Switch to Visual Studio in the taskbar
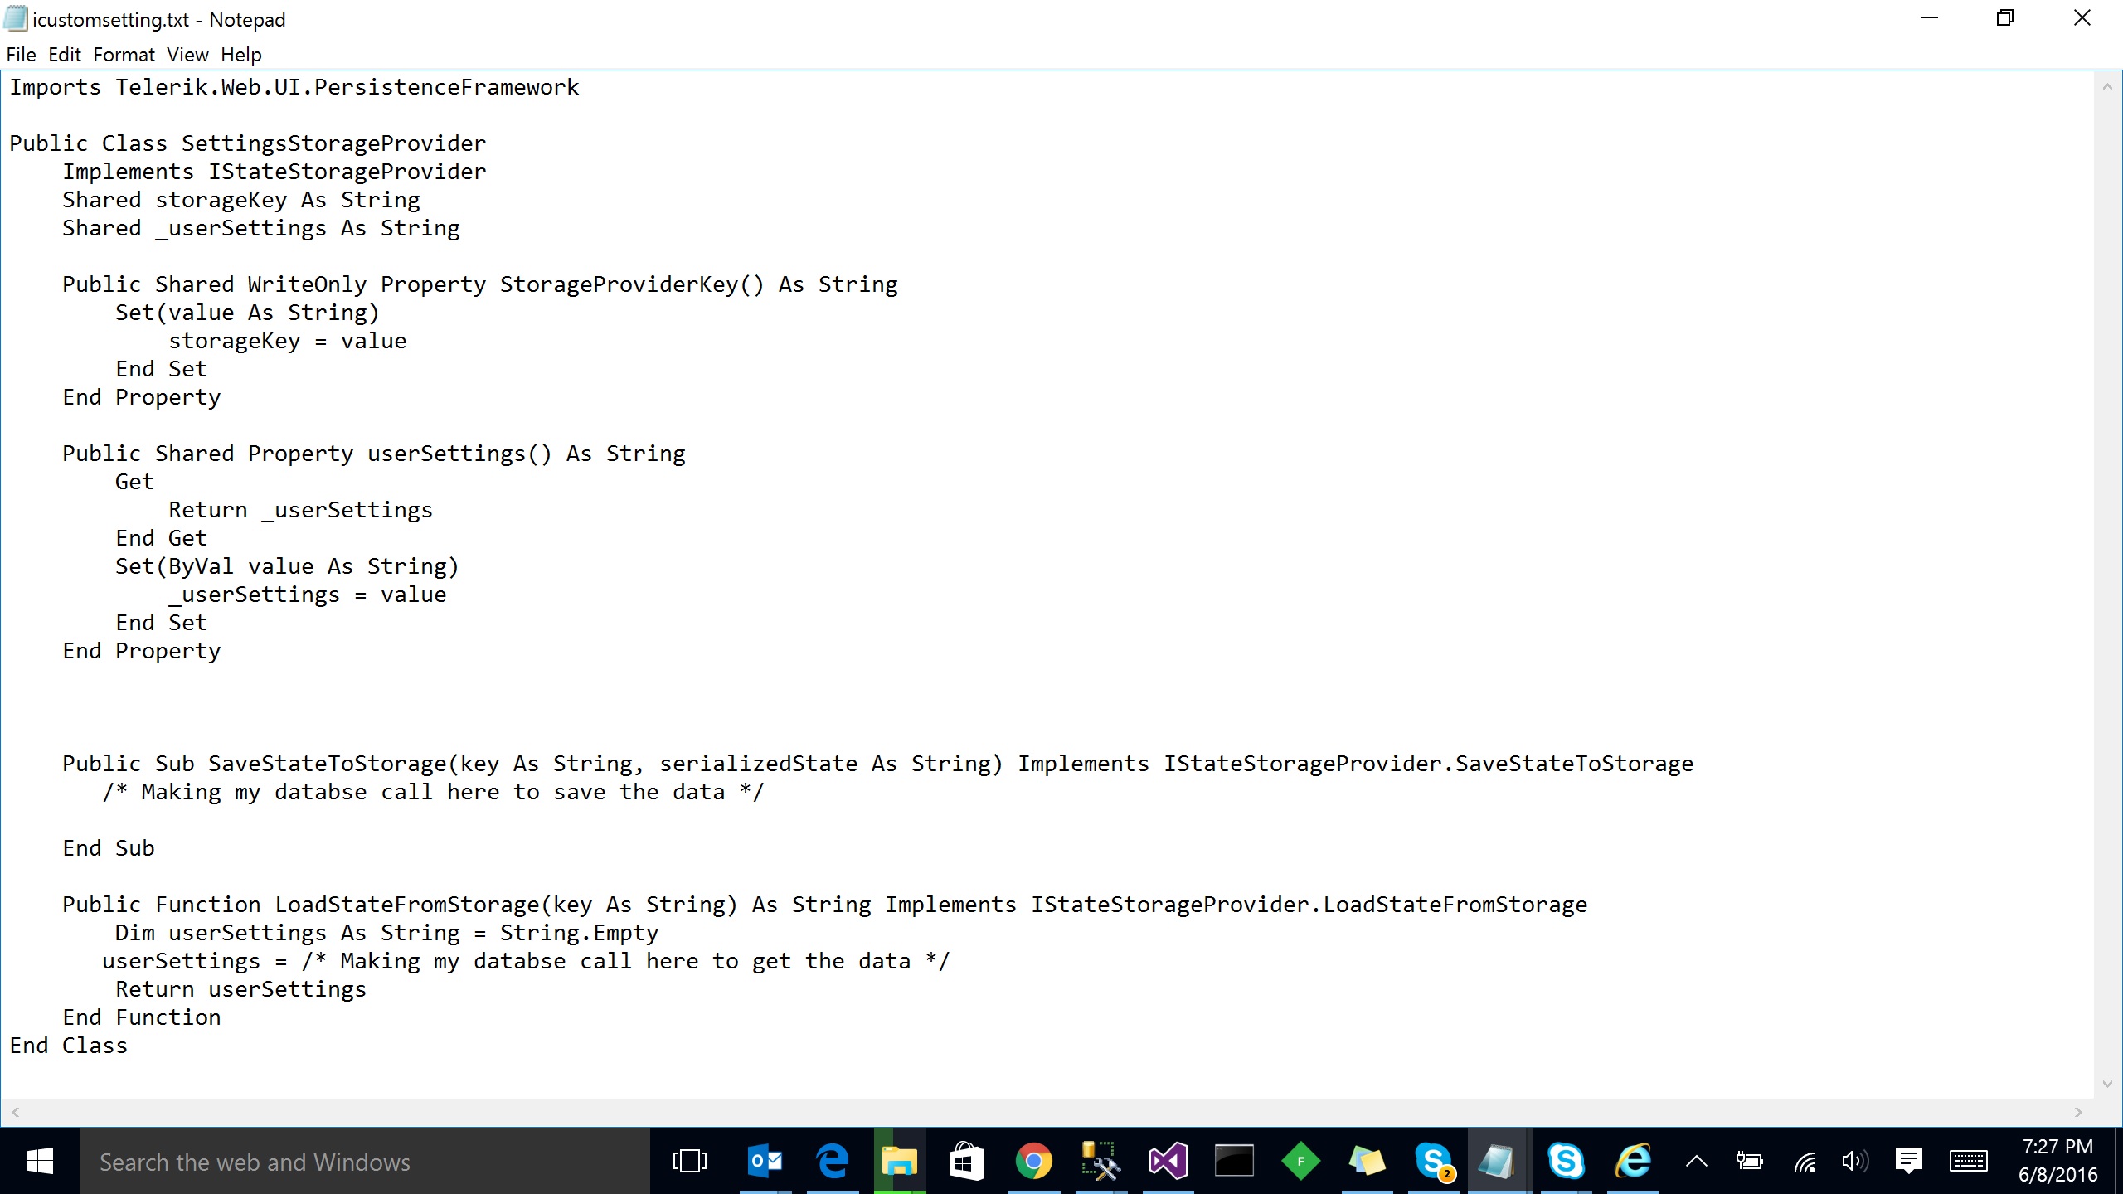Screen dimensions: 2123x1194 click(x=1168, y=1161)
